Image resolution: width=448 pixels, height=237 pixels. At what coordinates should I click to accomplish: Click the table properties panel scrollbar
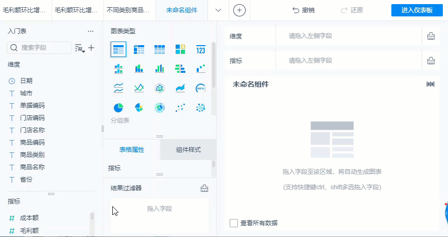(x=213, y=165)
